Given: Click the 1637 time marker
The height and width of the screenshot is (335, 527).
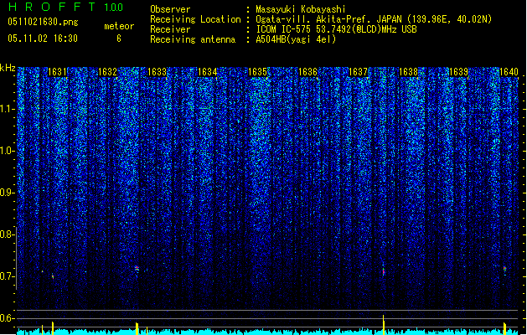Looking at the screenshot, I should point(359,72).
